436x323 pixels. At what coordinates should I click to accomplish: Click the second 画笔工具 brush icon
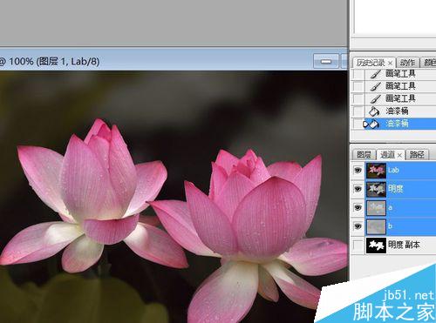click(x=376, y=86)
